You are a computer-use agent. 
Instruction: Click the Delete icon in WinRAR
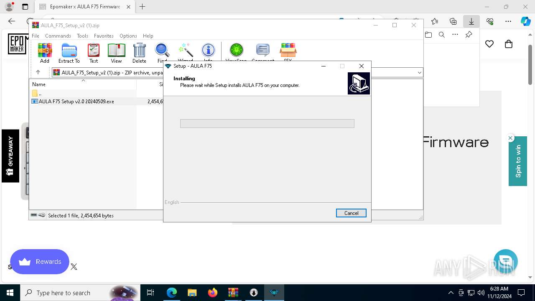click(x=139, y=53)
